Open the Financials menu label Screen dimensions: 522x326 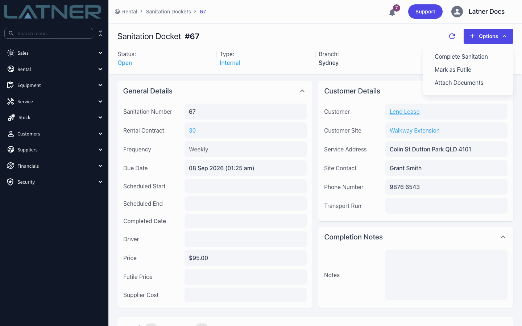coord(28,166)
